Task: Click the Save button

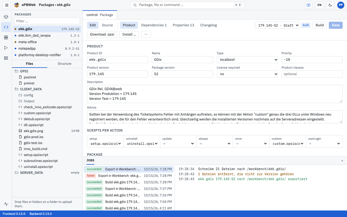Action: click(x=336, y=25)
